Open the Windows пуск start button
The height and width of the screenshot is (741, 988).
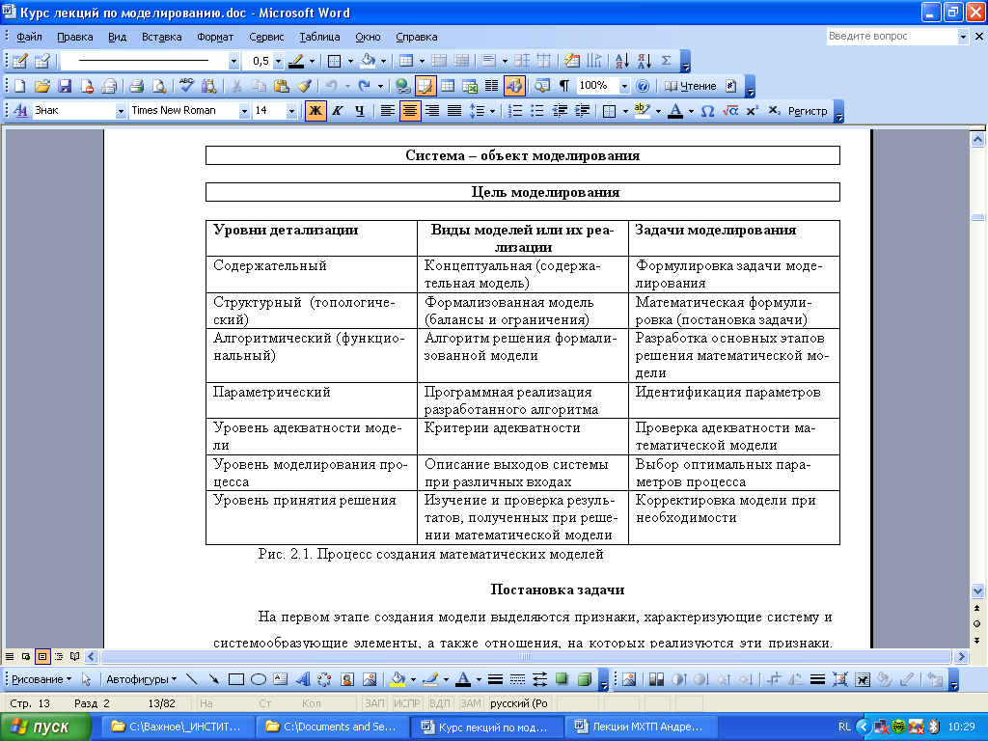pyautogui.click(x=45, y=727)
